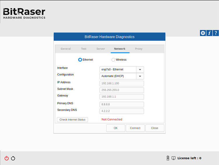Click the BitRaser Hardware Diagnostics logo

pos(24,13)
